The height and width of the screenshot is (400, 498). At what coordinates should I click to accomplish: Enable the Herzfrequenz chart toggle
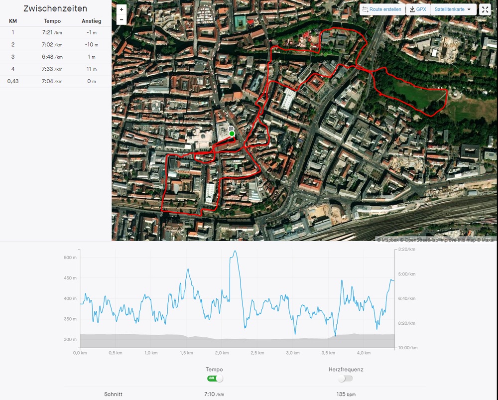[346, 379]
